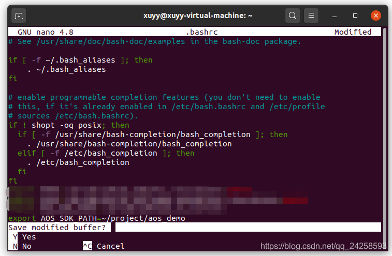Open the terminal search icon
The width and height of the screenshot is (392, 256).
pos(292,16)
